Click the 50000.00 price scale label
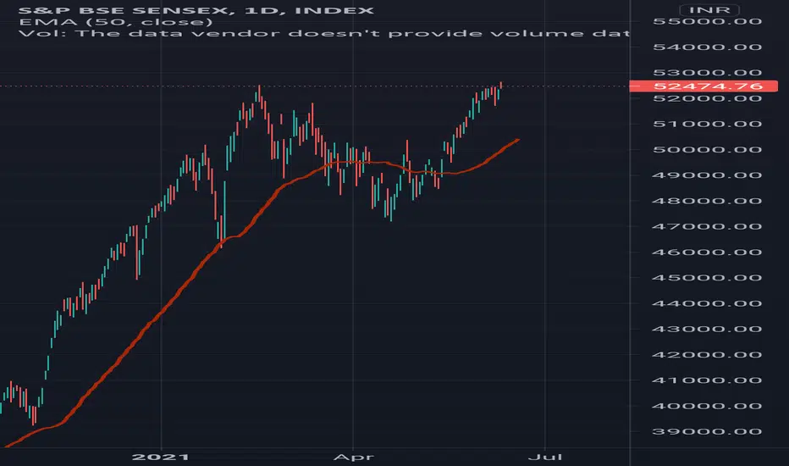 click(707, 150)
